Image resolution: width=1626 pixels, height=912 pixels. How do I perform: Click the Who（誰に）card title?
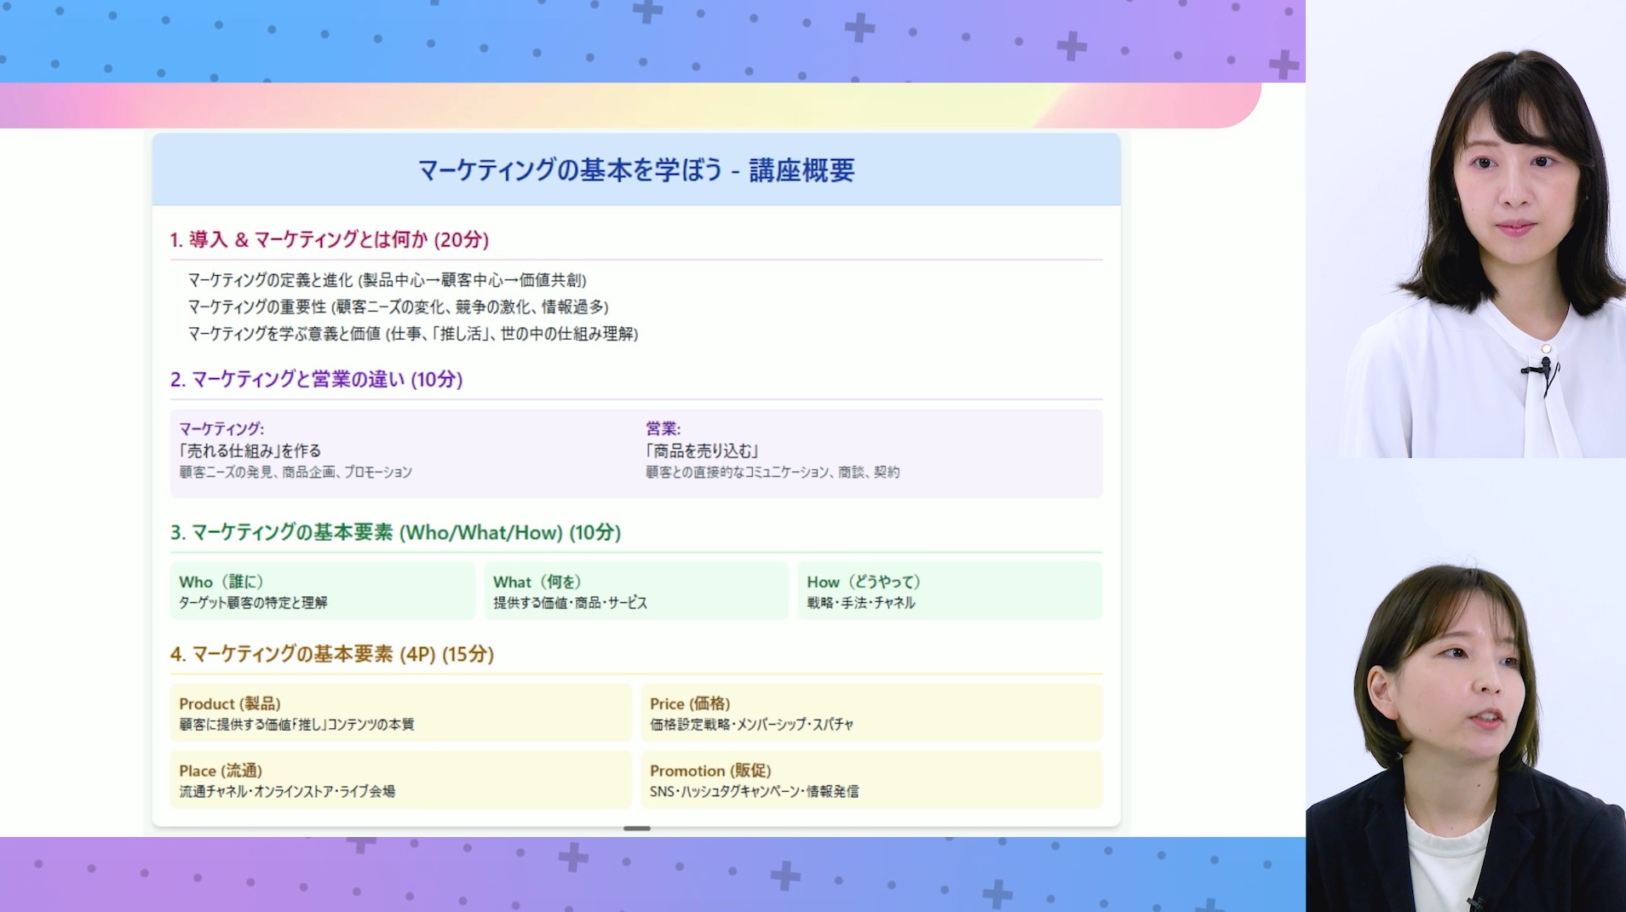221,582
